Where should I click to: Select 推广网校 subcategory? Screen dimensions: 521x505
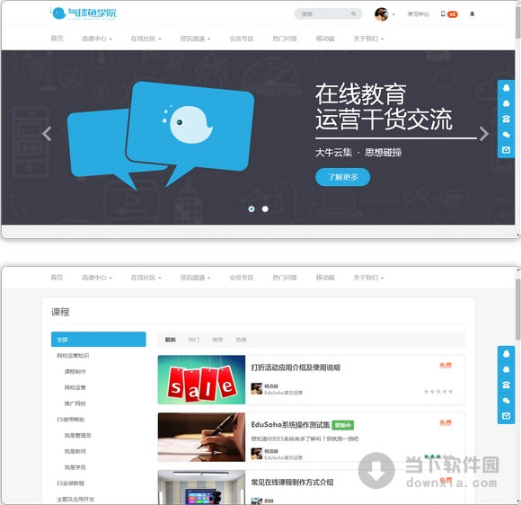[75, 403]
